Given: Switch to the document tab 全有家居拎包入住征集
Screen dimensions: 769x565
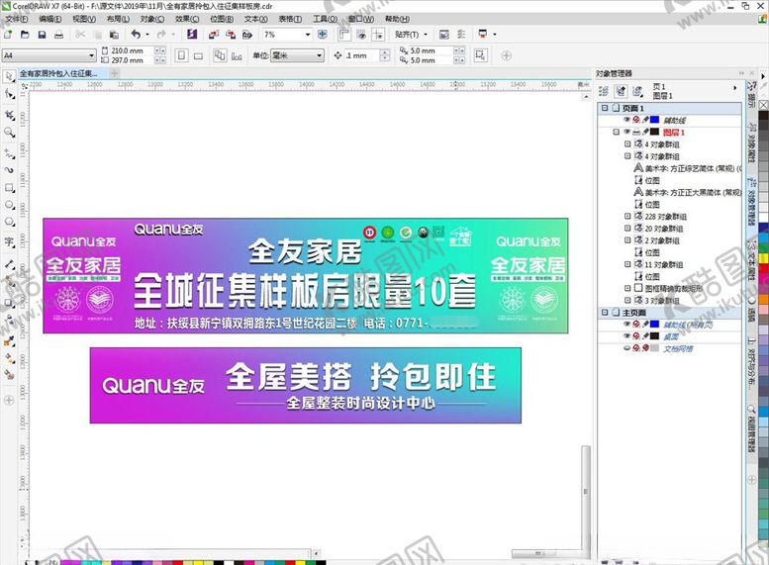Looking at the screenshot, I should click(58, 73).
